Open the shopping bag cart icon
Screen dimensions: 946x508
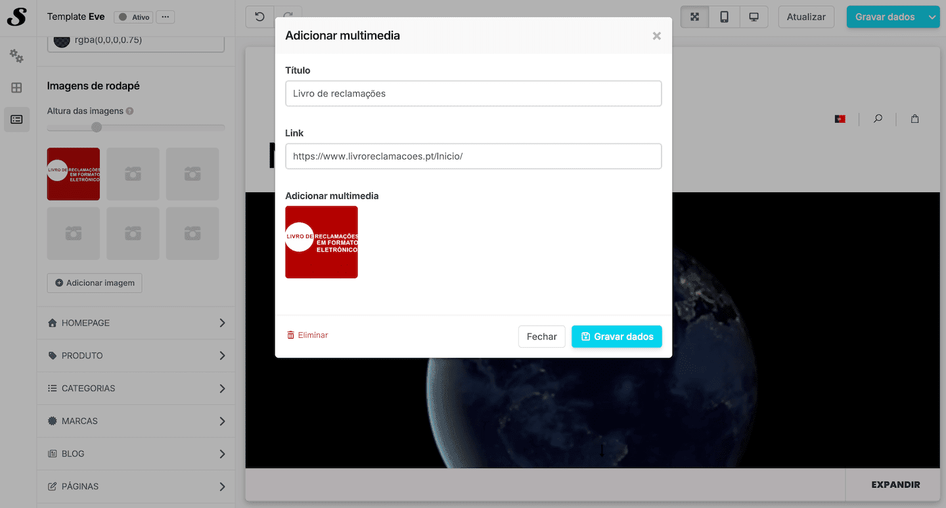[914, 119]
